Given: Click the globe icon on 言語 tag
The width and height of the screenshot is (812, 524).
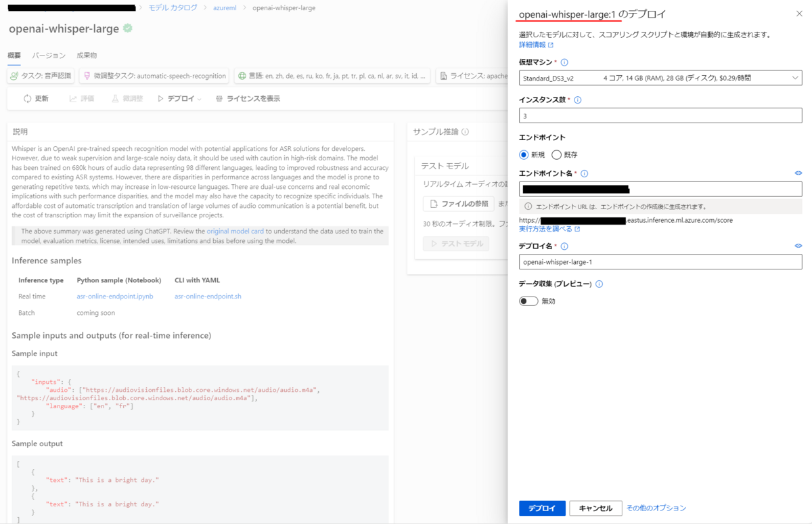Looking at the screenshot, I should pos(242,76).
